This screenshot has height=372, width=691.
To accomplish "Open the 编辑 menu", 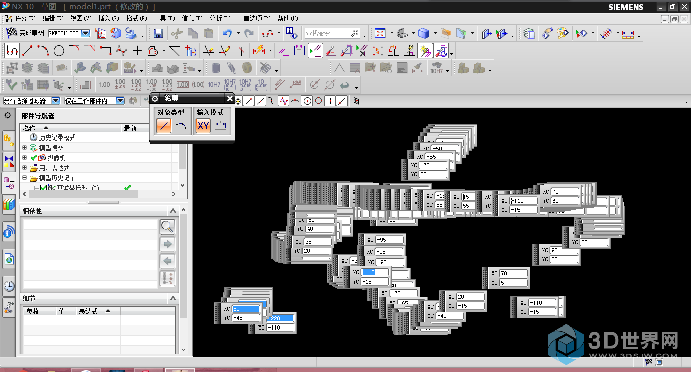I will [53, 18].
